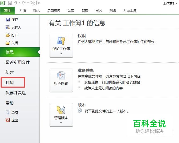Screen dimensions: 179x143
Task: Click the Excel application icon in title bar
Action: click(x=2, y=3)
